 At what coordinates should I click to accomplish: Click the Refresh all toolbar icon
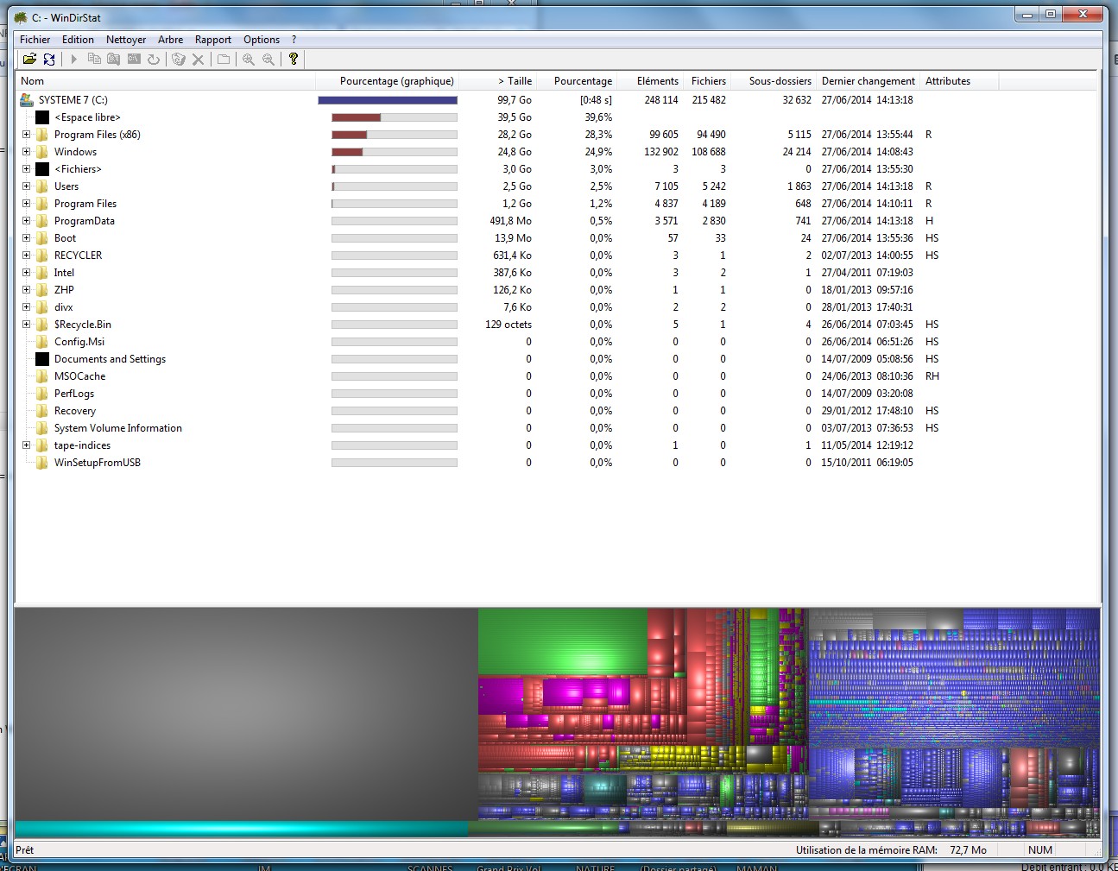(49, 59)
